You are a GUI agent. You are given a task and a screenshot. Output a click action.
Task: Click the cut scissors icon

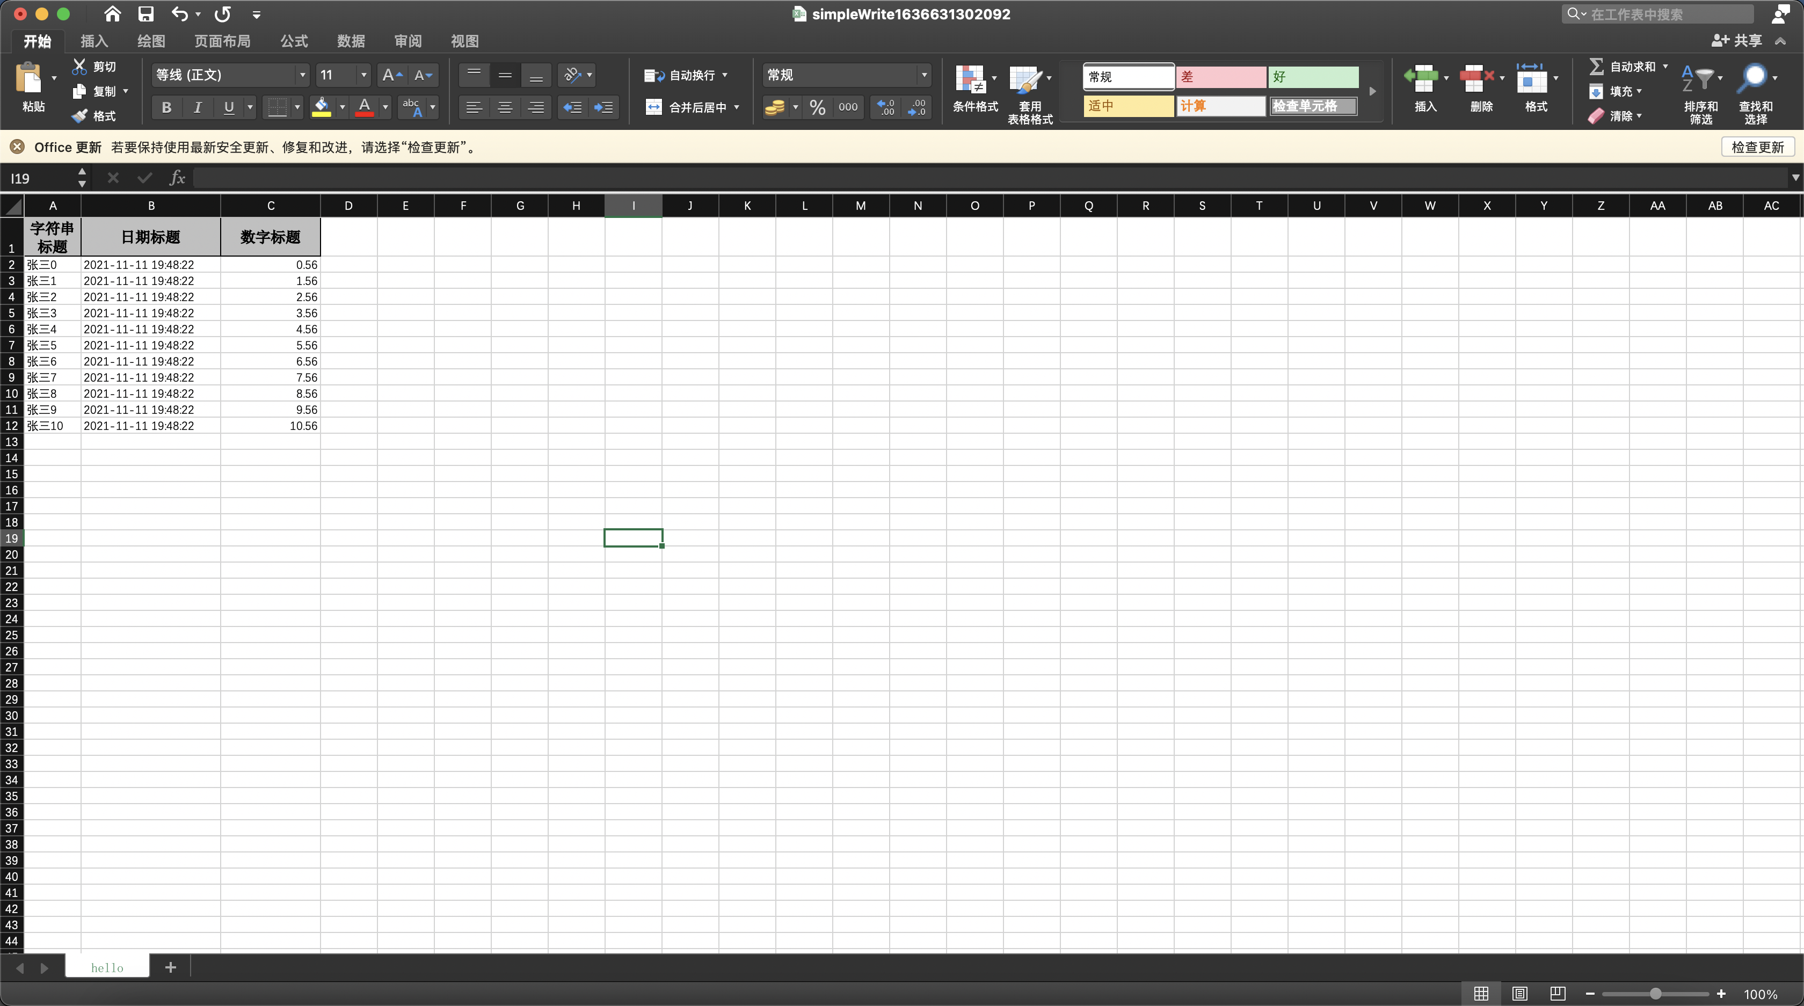coord(80,67)
